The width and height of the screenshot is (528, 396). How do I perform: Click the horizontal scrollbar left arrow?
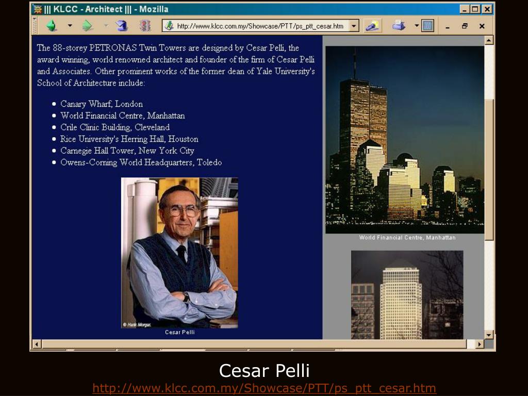click(x=37, y=344)
